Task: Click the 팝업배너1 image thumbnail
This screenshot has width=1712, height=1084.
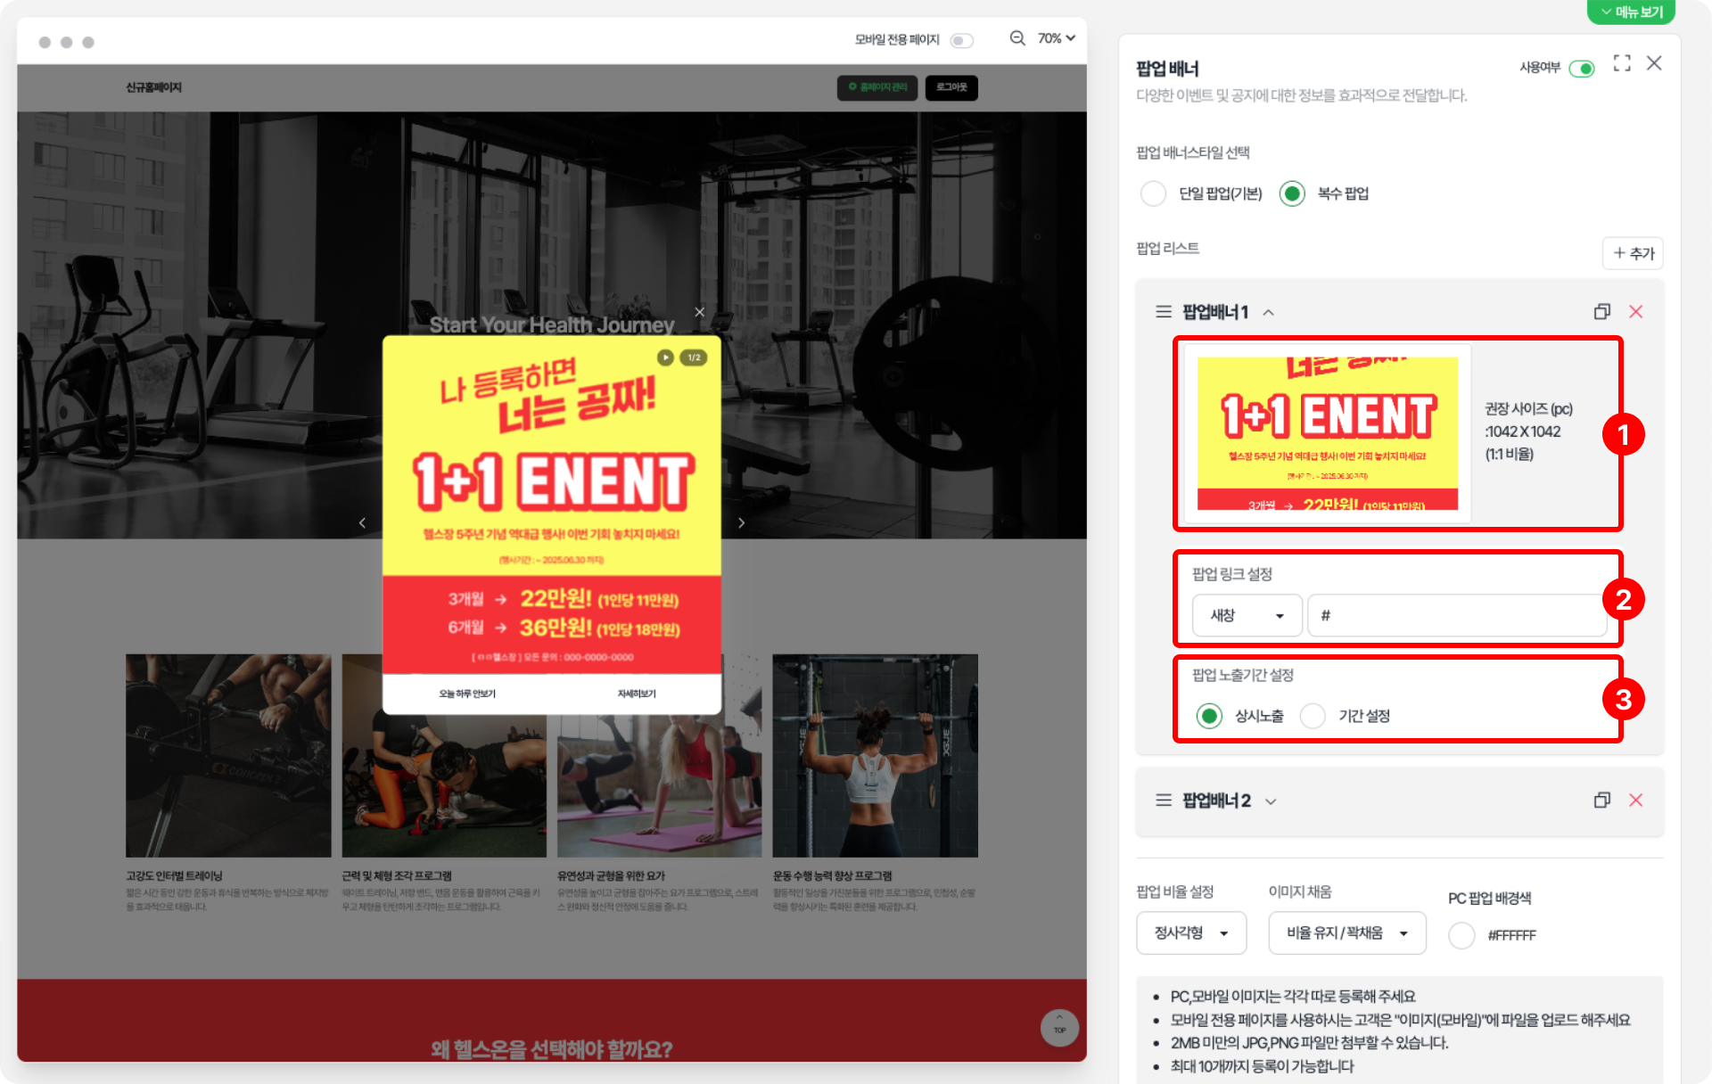Action: point(1328,433)
